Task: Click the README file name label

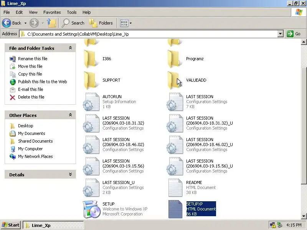Action: coord(194,182)
